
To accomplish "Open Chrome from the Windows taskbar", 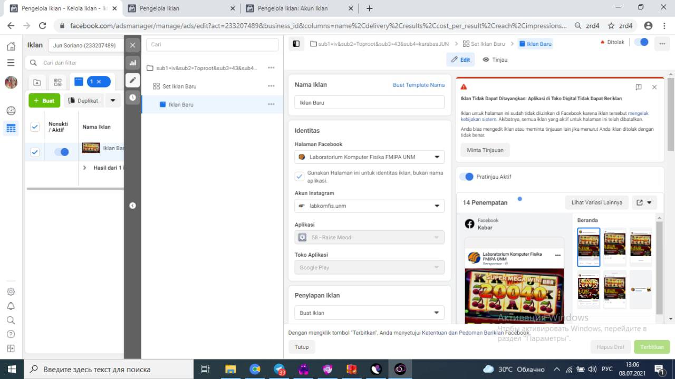I will [x=255, y=369].
